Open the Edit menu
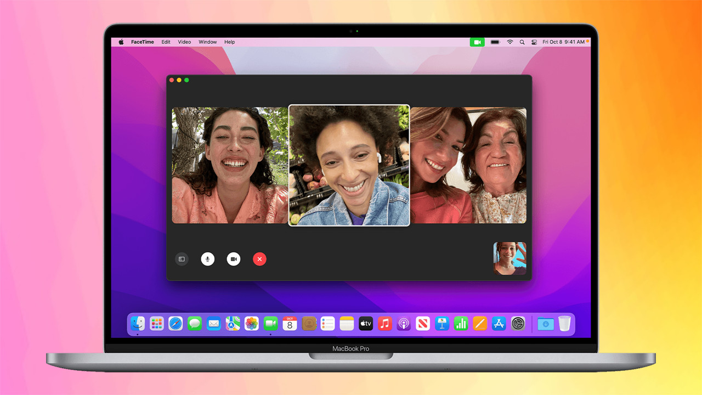 166,42
